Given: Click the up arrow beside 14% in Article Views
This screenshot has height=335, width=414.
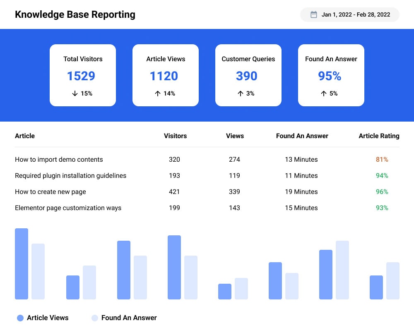Looking at the screenshot, I should (158, 93).
